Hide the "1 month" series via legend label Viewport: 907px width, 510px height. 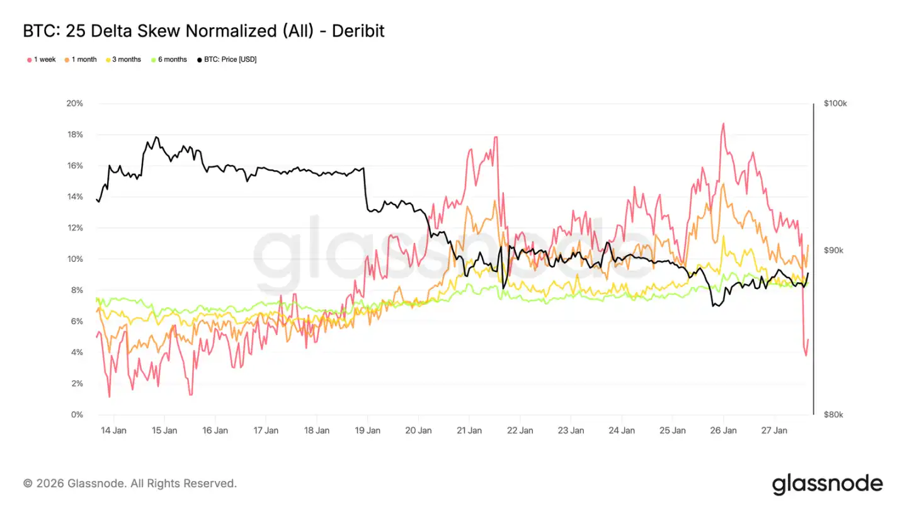[x=84, y=60]
